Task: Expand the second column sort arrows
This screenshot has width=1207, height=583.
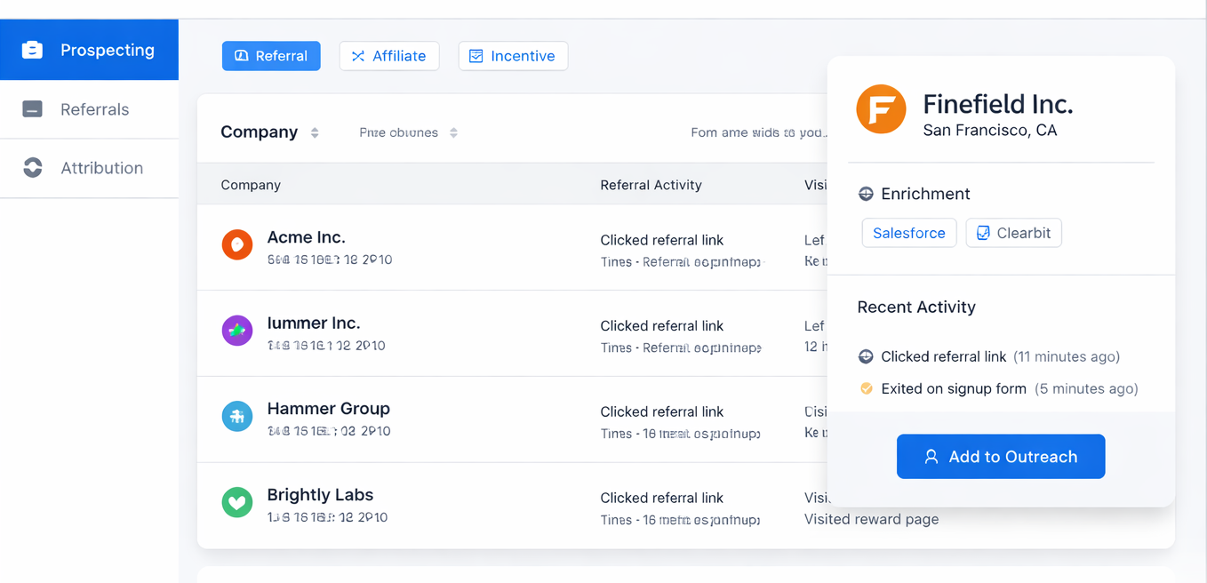Action: (453, 132)
